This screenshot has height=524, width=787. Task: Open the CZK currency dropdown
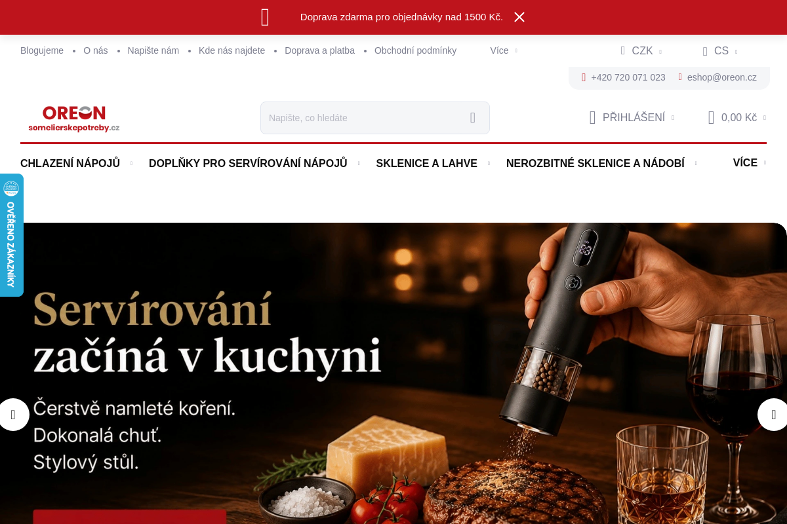pos(641,51)
